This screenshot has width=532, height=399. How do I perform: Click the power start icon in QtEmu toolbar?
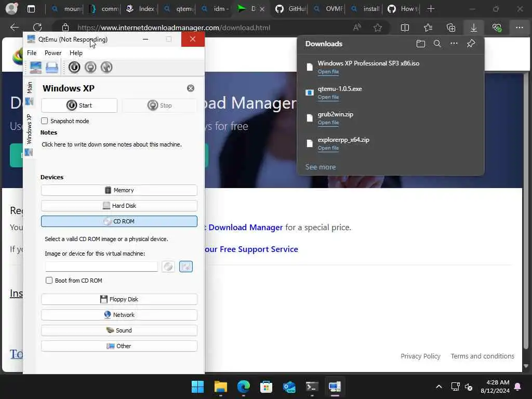[74, 67]
